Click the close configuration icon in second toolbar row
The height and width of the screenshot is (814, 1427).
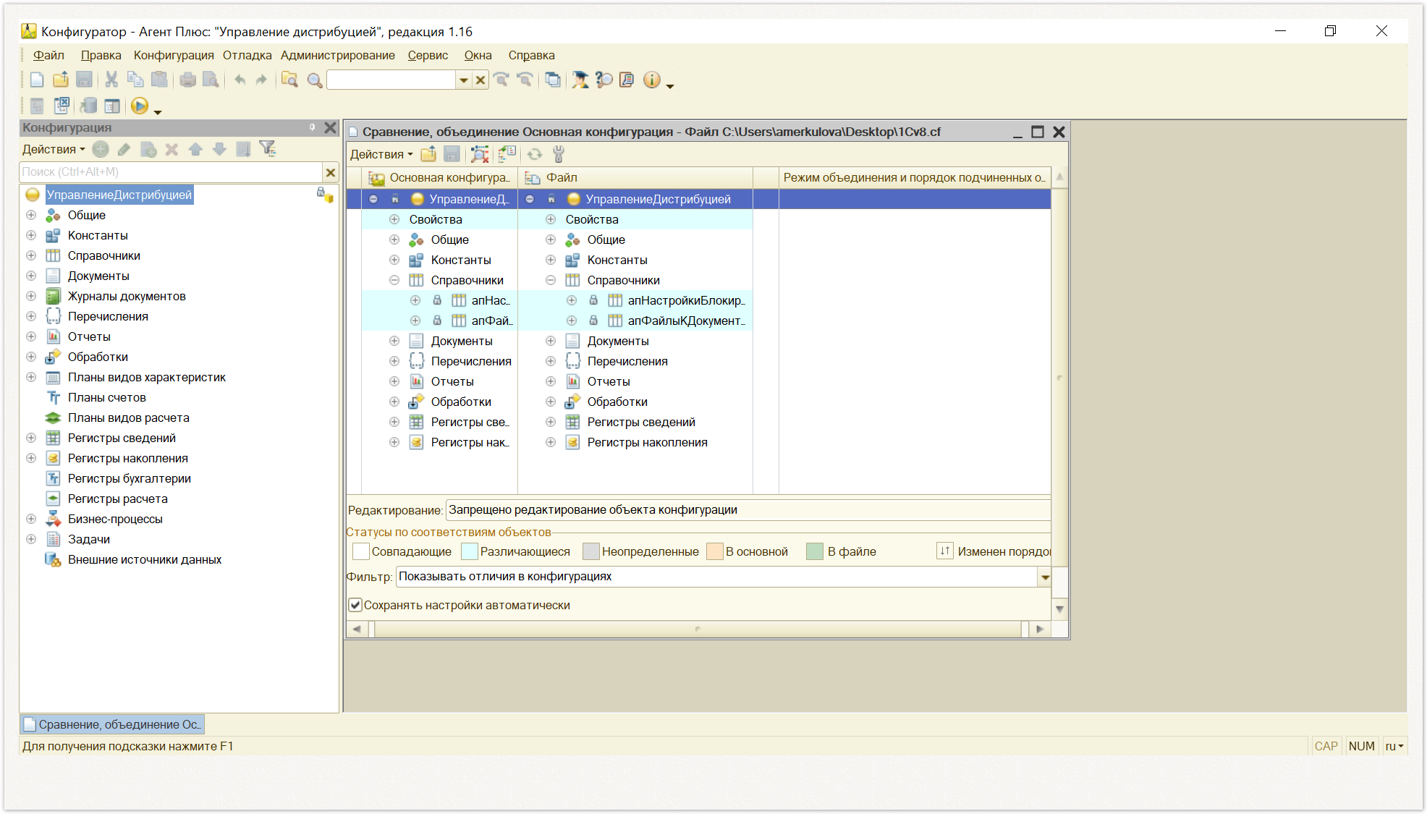click(62, 106)
